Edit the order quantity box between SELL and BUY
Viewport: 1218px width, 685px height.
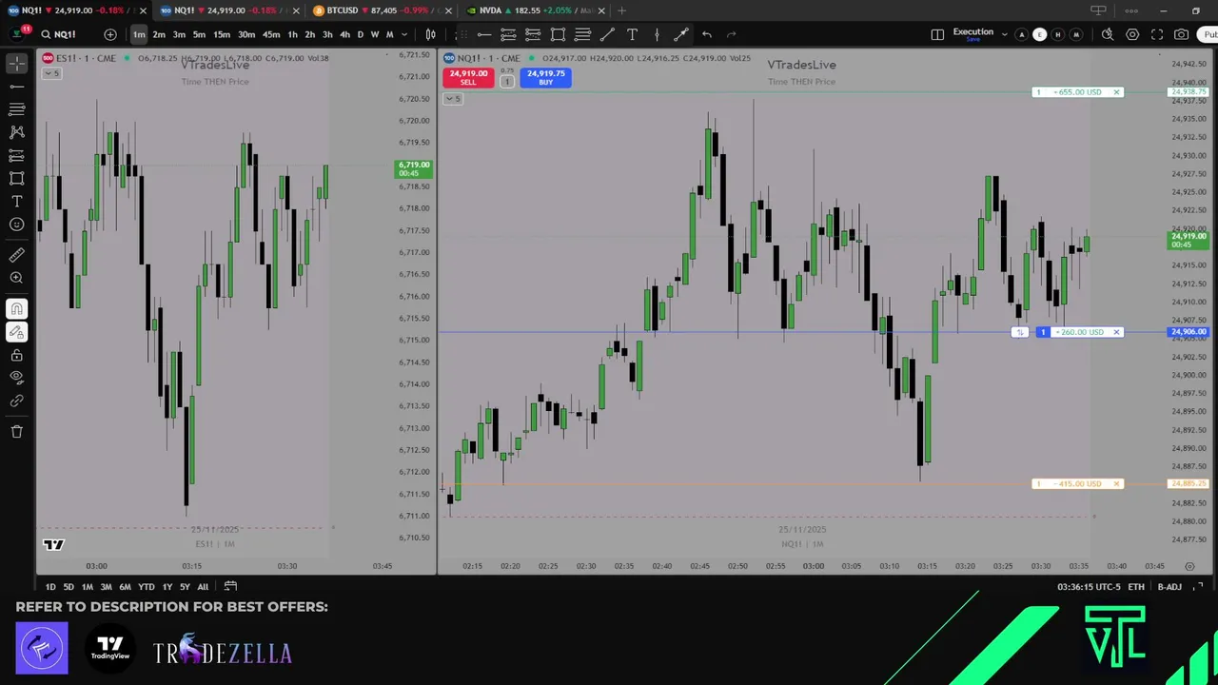[x=507, y=80]
